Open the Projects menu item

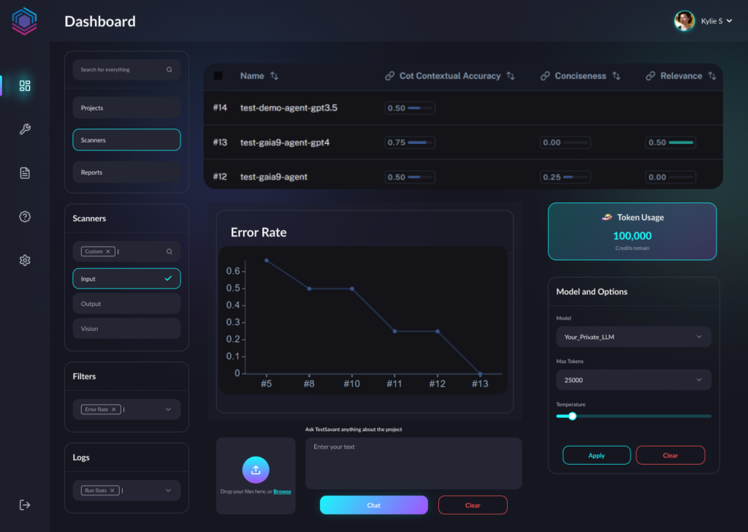tap(126, 107)
